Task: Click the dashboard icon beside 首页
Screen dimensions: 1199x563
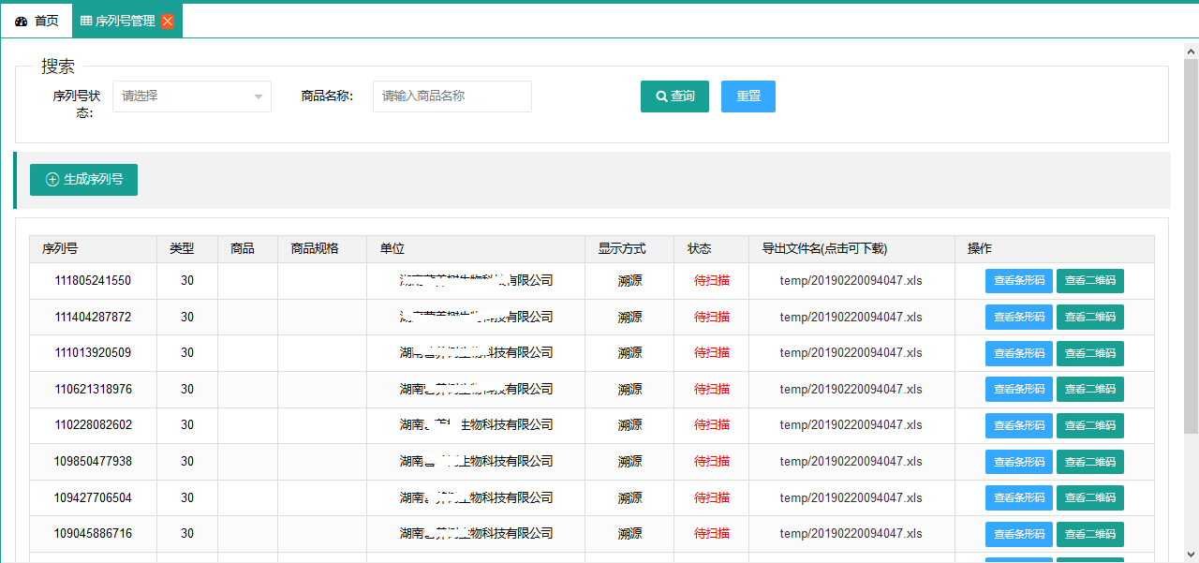Action: (22, 22)
